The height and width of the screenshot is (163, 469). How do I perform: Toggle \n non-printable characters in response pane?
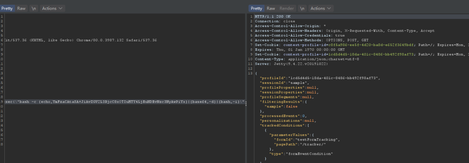point(302,8)
